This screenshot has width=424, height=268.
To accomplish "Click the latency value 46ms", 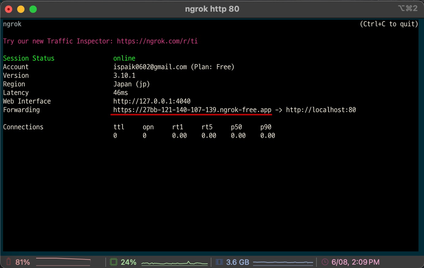I will click(121, 93).
